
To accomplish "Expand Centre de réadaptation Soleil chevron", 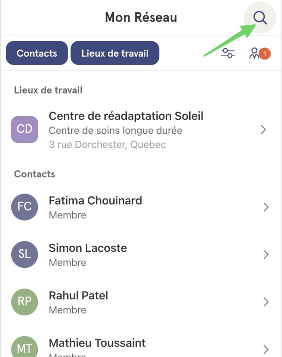I will pyautogui.click(x=264, y=130).
